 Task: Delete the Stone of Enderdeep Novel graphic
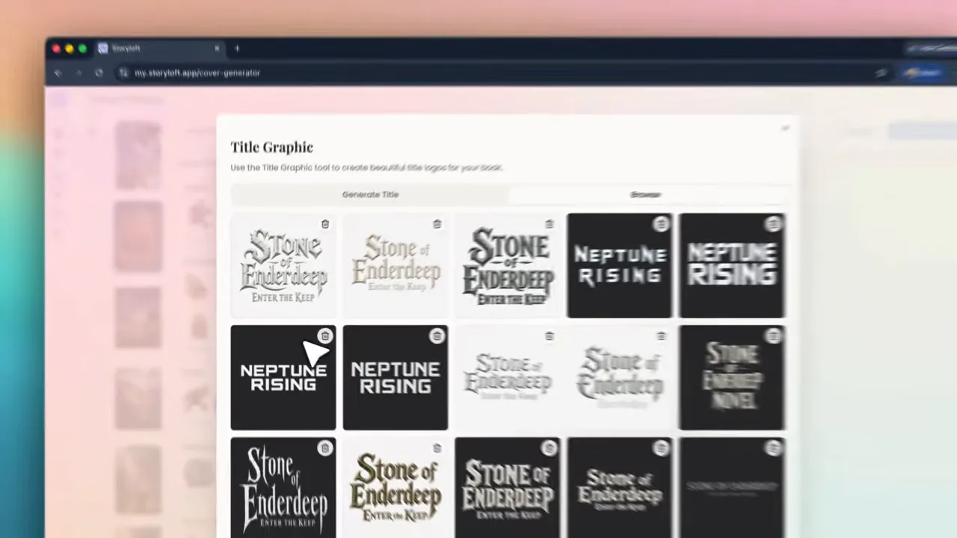773,336
